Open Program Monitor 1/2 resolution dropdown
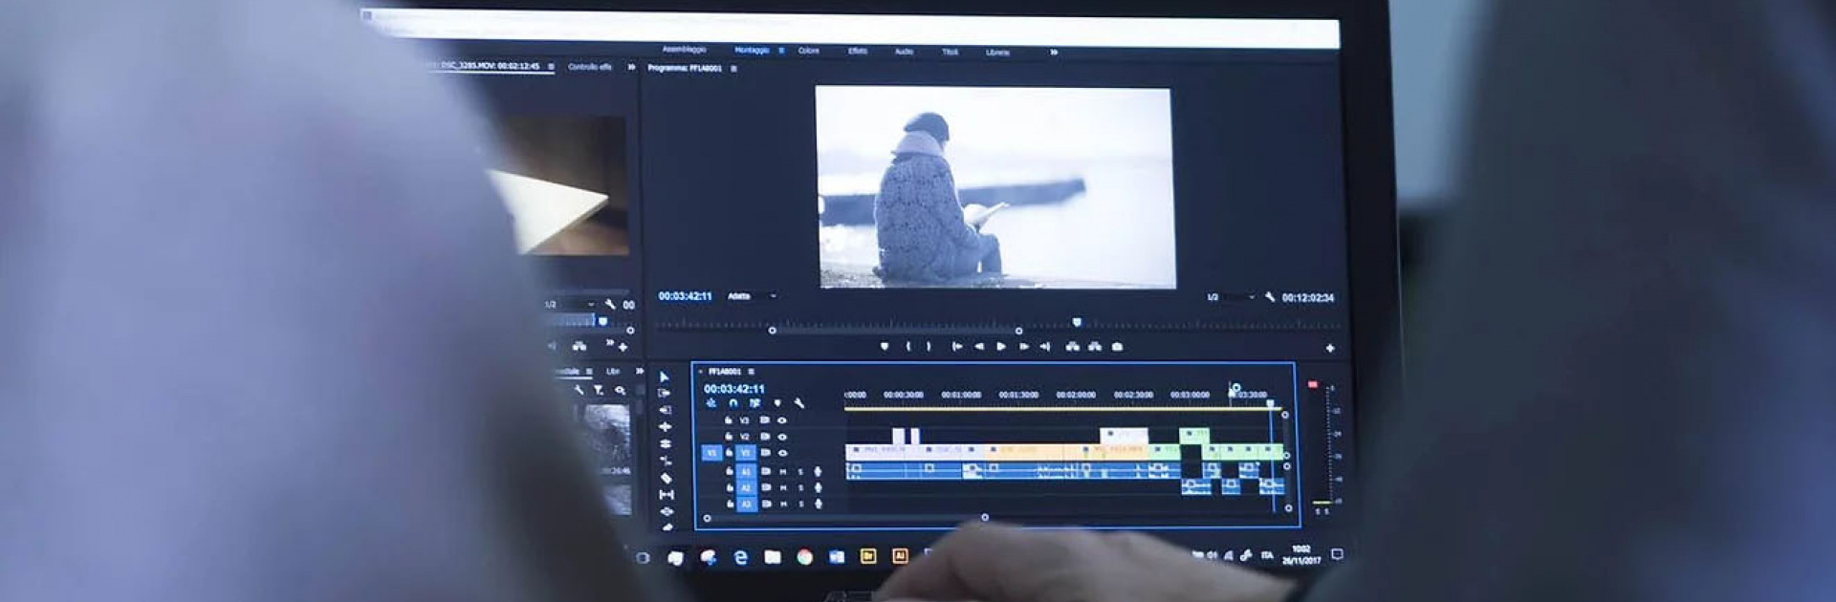This screenshot has height=602, width=1836. 1232,297
